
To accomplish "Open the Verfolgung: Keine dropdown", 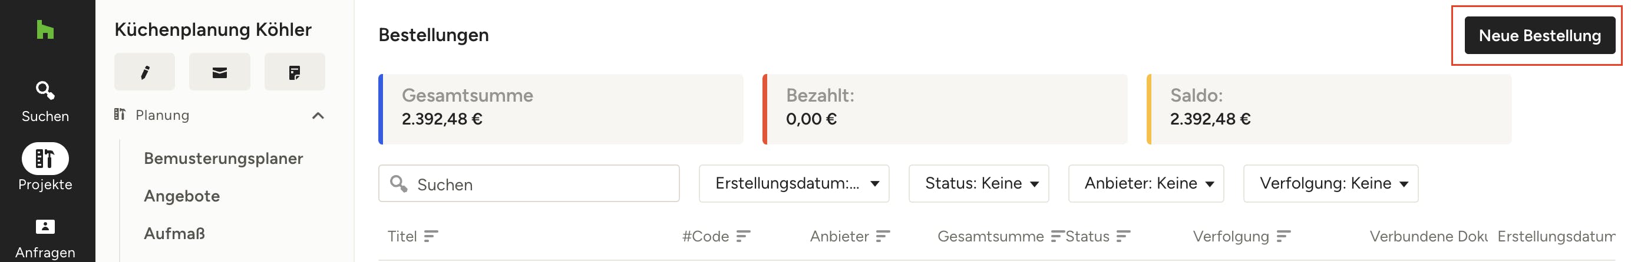I will (x=1330, y=184).
